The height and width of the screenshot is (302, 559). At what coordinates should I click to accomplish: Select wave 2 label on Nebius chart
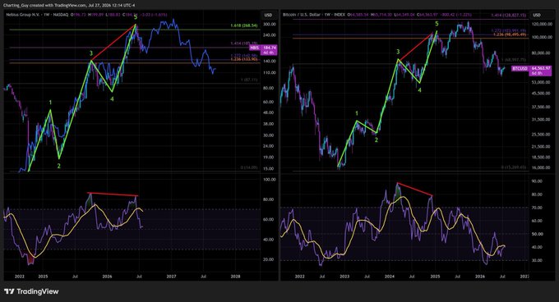pos(59,166)
